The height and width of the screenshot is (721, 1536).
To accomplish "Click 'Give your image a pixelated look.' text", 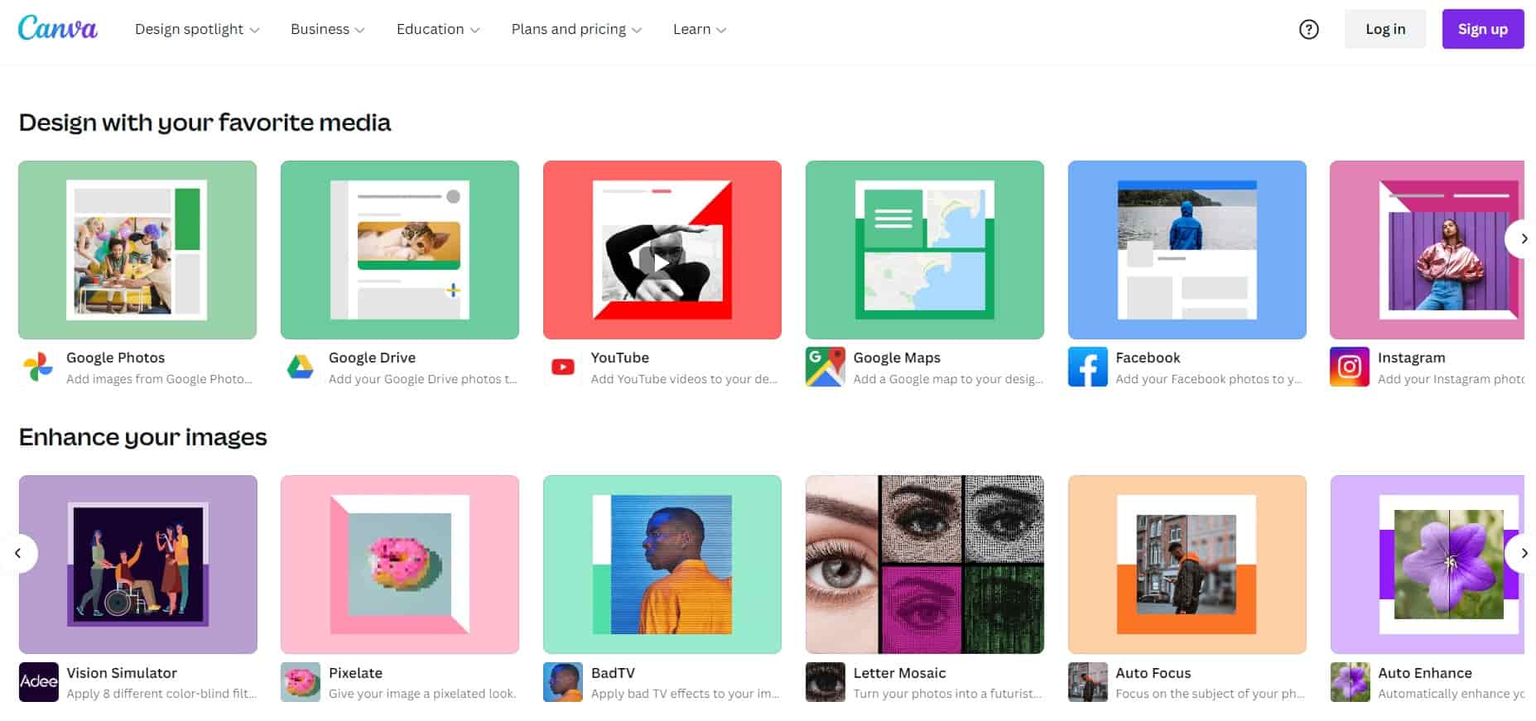I will tap(422, 694).
